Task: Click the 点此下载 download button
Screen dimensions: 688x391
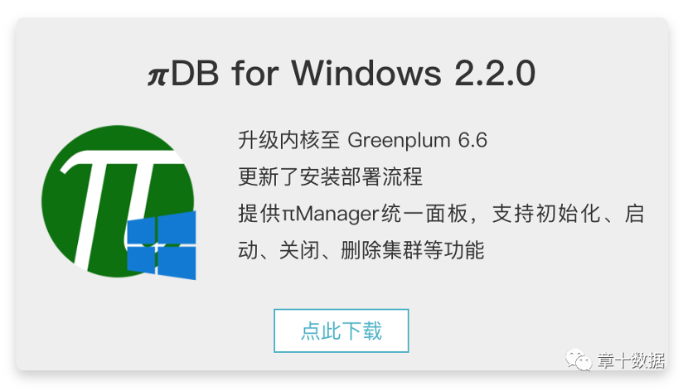Action: click(341, 331)
